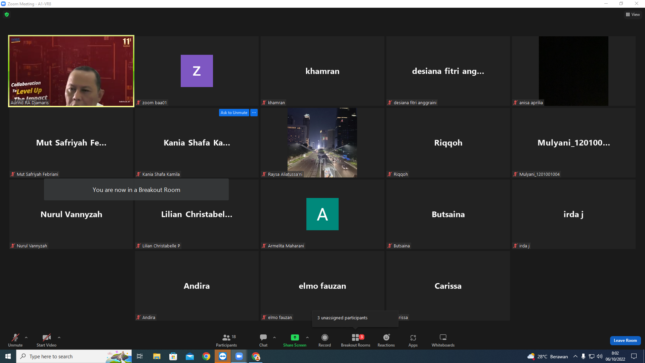Screen dimensions: 645x363
Task: Ask Kania Shafa Kamila to unmute
Action: (x=234, y=113)
